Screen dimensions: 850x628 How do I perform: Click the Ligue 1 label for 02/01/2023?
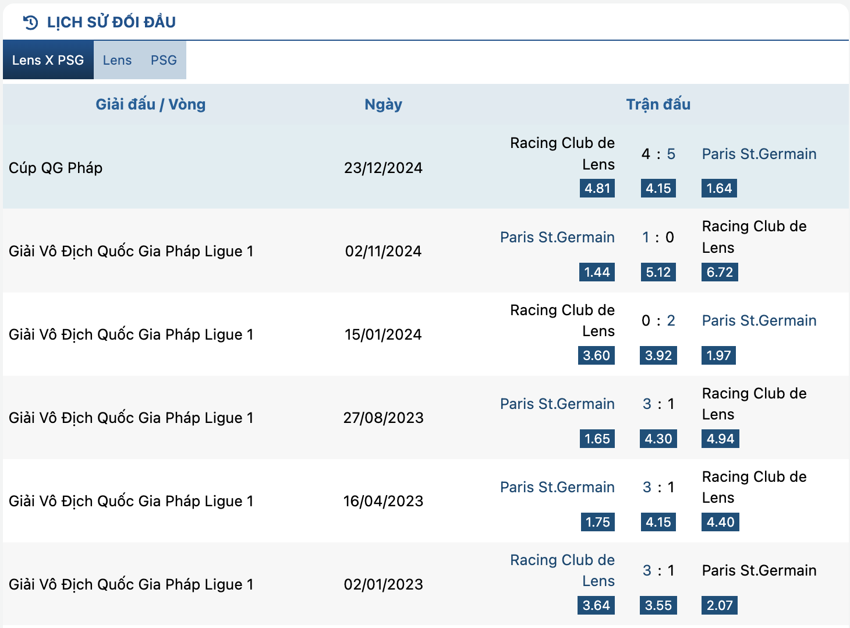[132, 584]
